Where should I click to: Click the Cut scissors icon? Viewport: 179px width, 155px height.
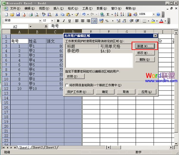(x=57, y=14)
